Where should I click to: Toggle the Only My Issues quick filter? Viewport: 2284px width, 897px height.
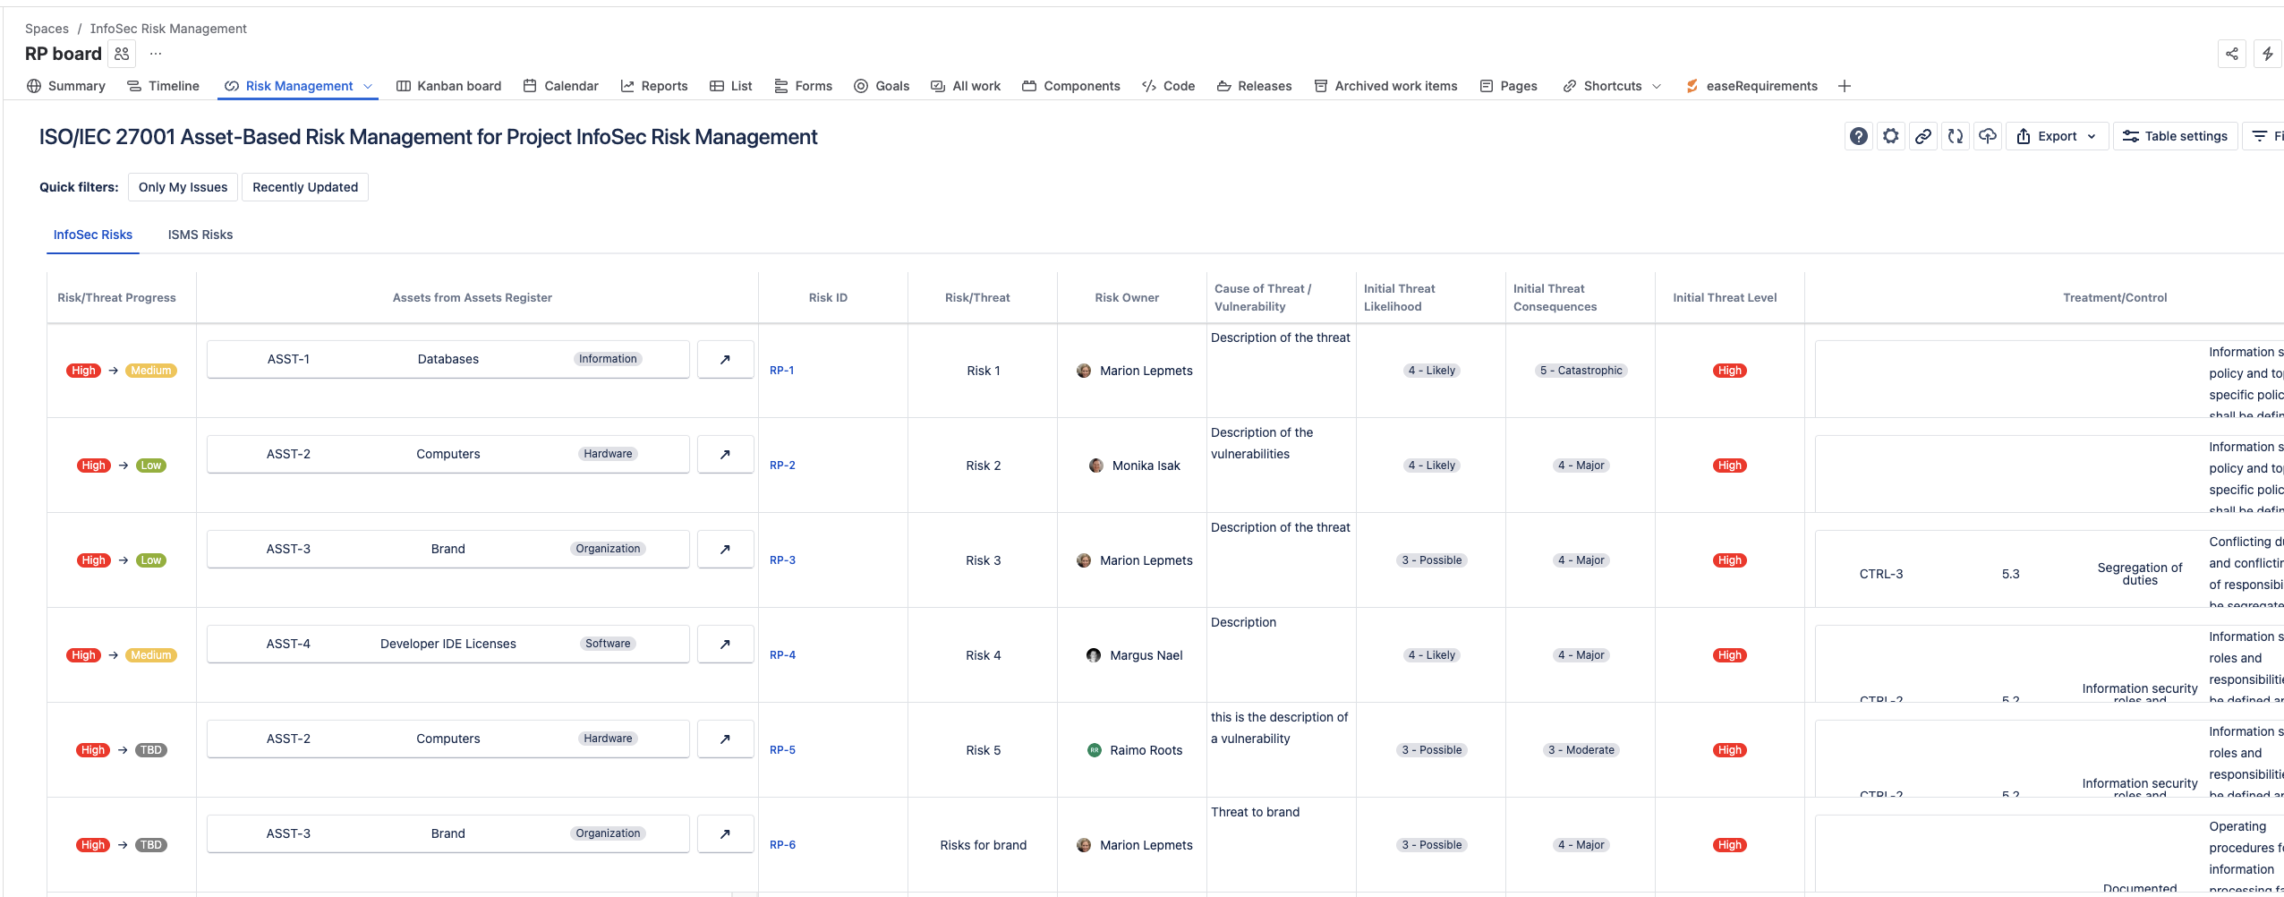coord(183,187)
